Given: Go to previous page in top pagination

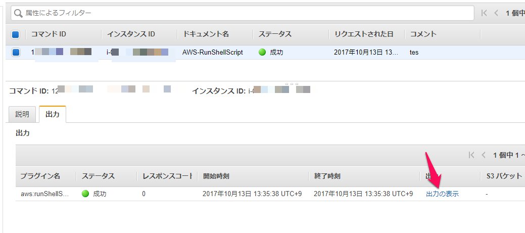Looking at the screenshot, I should [x=496, y=13].
